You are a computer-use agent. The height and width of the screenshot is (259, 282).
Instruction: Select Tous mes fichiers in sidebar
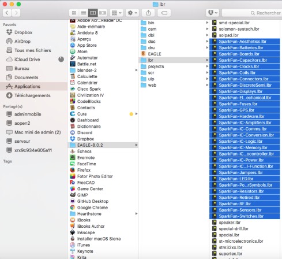(33, 50)
